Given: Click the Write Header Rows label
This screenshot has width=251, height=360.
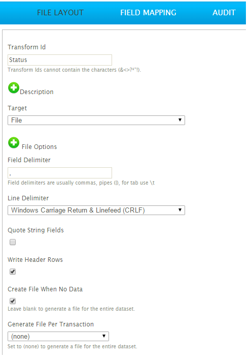Looking at the screenshot, I should [35, 260].
